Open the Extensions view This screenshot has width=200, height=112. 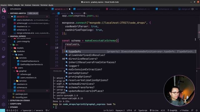tap(3, 49)
